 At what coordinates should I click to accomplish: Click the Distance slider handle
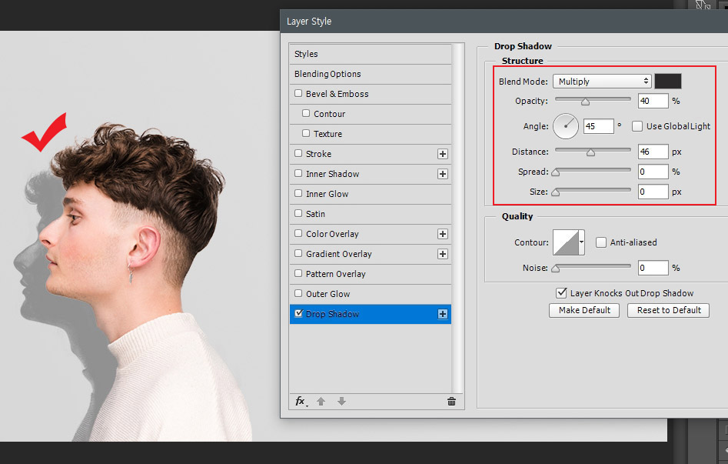(590, 152)
